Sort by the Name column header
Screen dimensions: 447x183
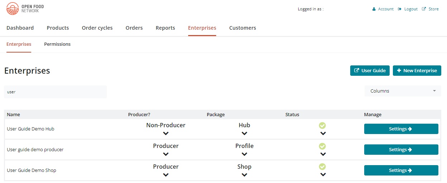pos(14,115)
